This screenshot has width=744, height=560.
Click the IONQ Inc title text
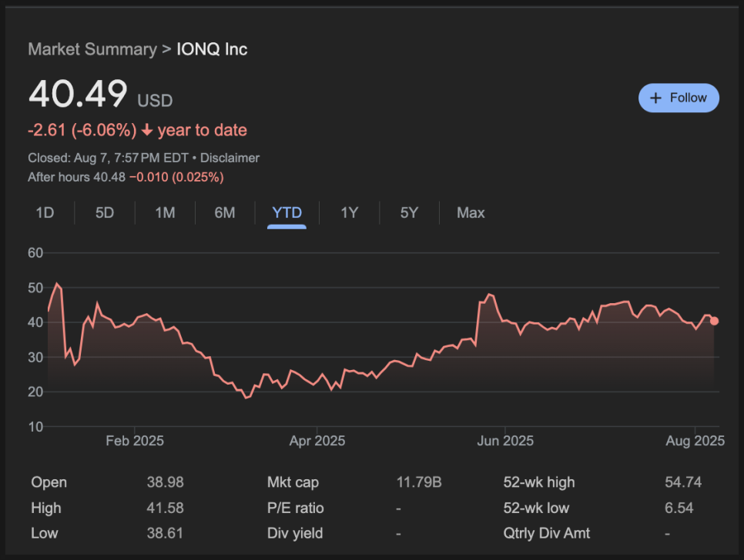(212, 49)
